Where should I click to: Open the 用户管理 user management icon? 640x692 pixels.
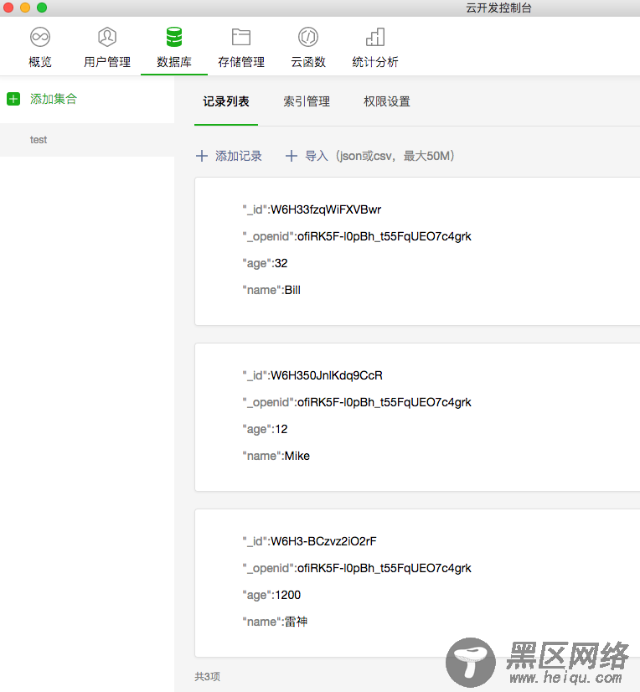(x=107, y=37)
